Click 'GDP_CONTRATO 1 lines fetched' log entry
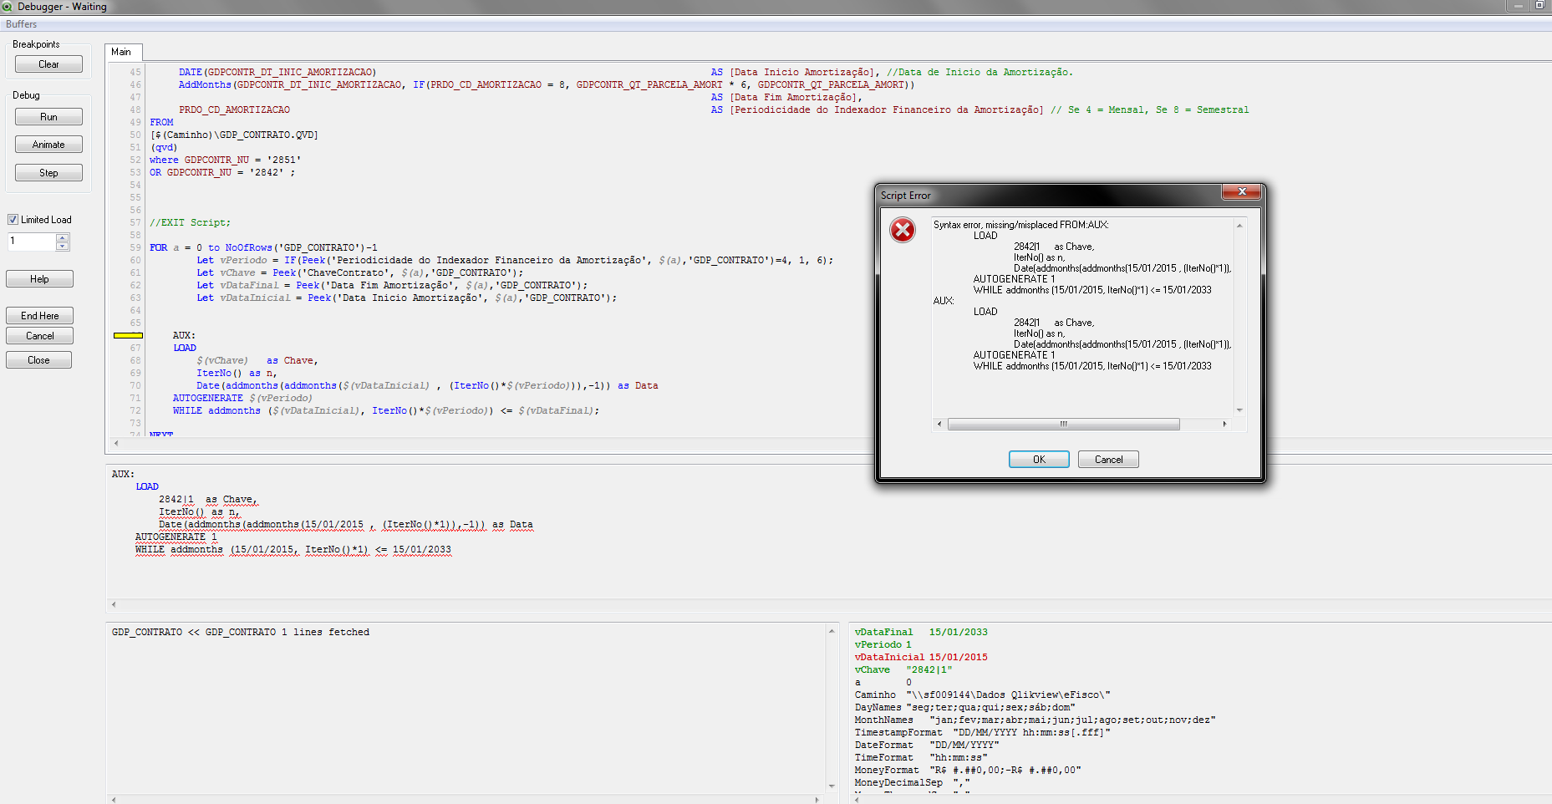This screenshot has width=1552, height=804. 241,633
